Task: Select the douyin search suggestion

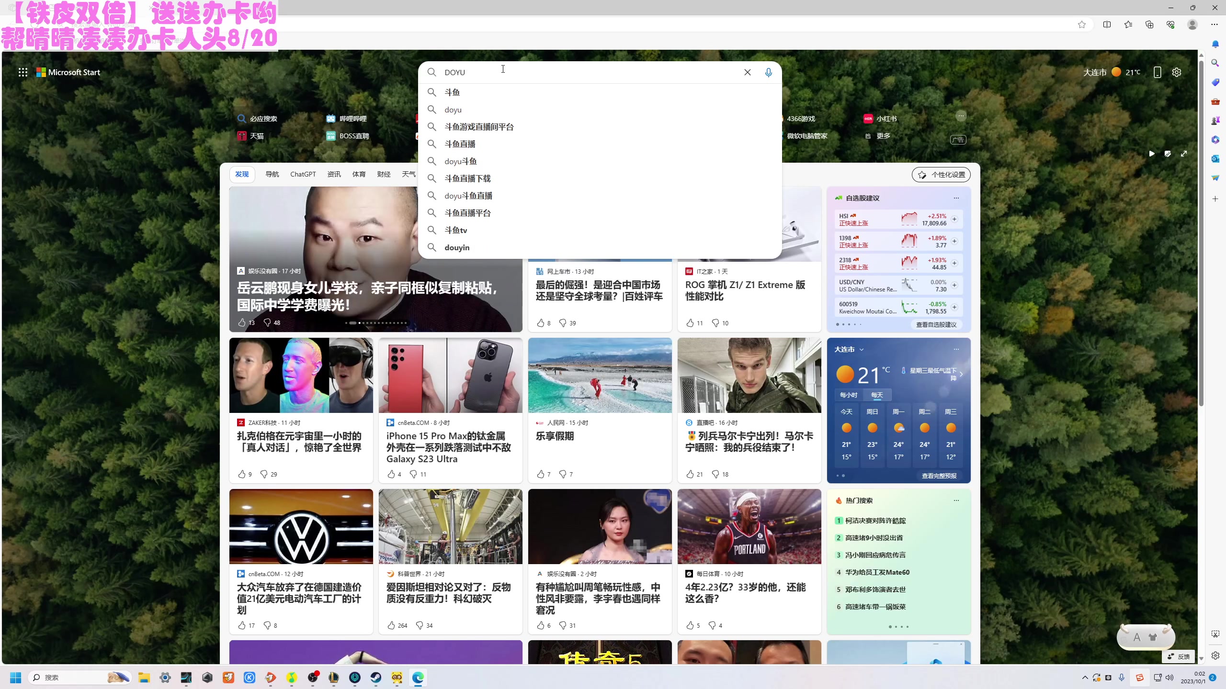Action: point(600,247)
